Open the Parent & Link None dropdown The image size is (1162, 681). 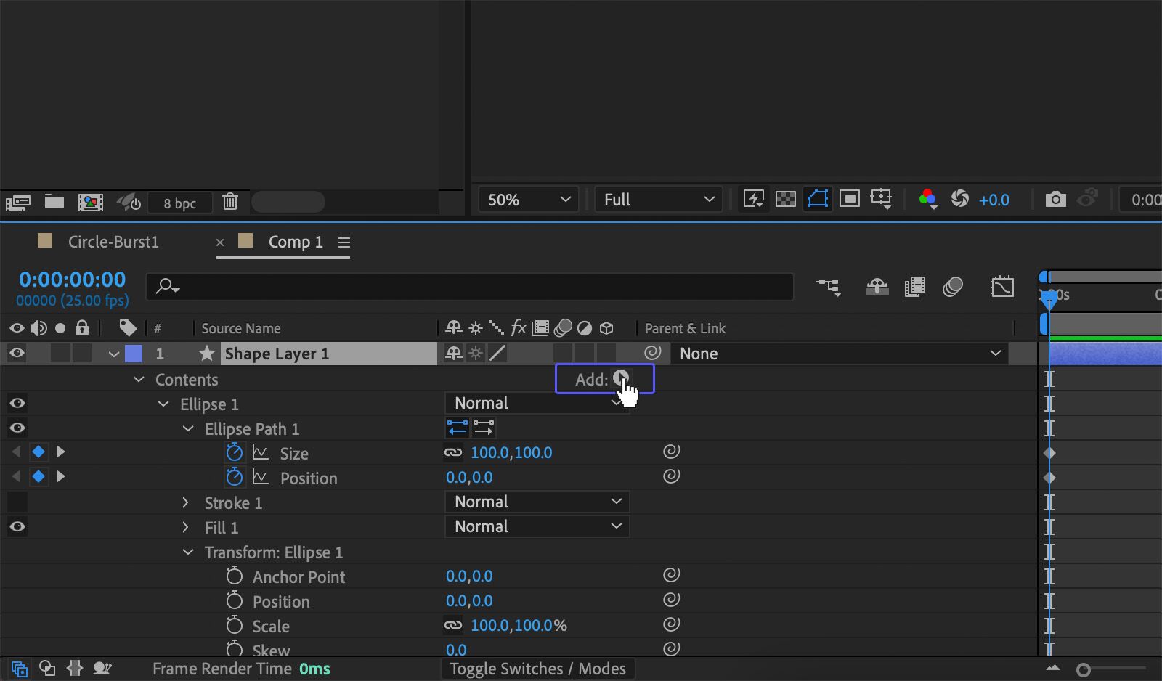tap(840, 354)
